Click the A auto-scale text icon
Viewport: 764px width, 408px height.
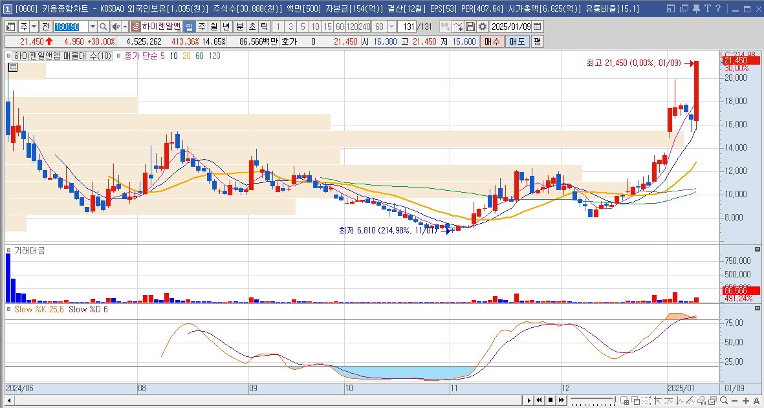[756, 401]
